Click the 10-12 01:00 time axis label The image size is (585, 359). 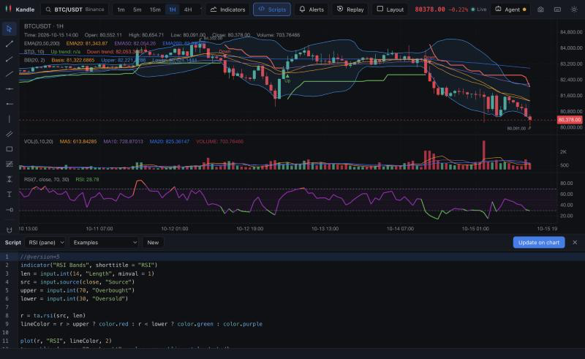[175, 229]
